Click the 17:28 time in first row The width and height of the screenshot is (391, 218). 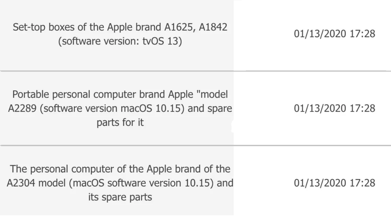tap(362, 34)
